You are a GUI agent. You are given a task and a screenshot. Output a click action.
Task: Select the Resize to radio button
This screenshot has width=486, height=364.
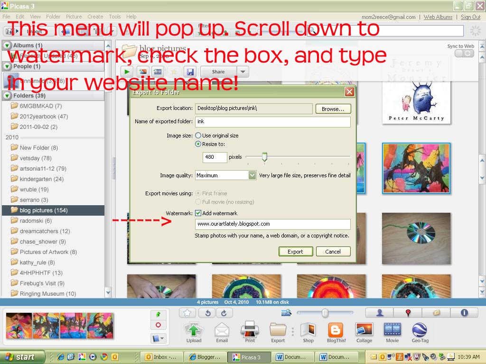pos(198,144)
